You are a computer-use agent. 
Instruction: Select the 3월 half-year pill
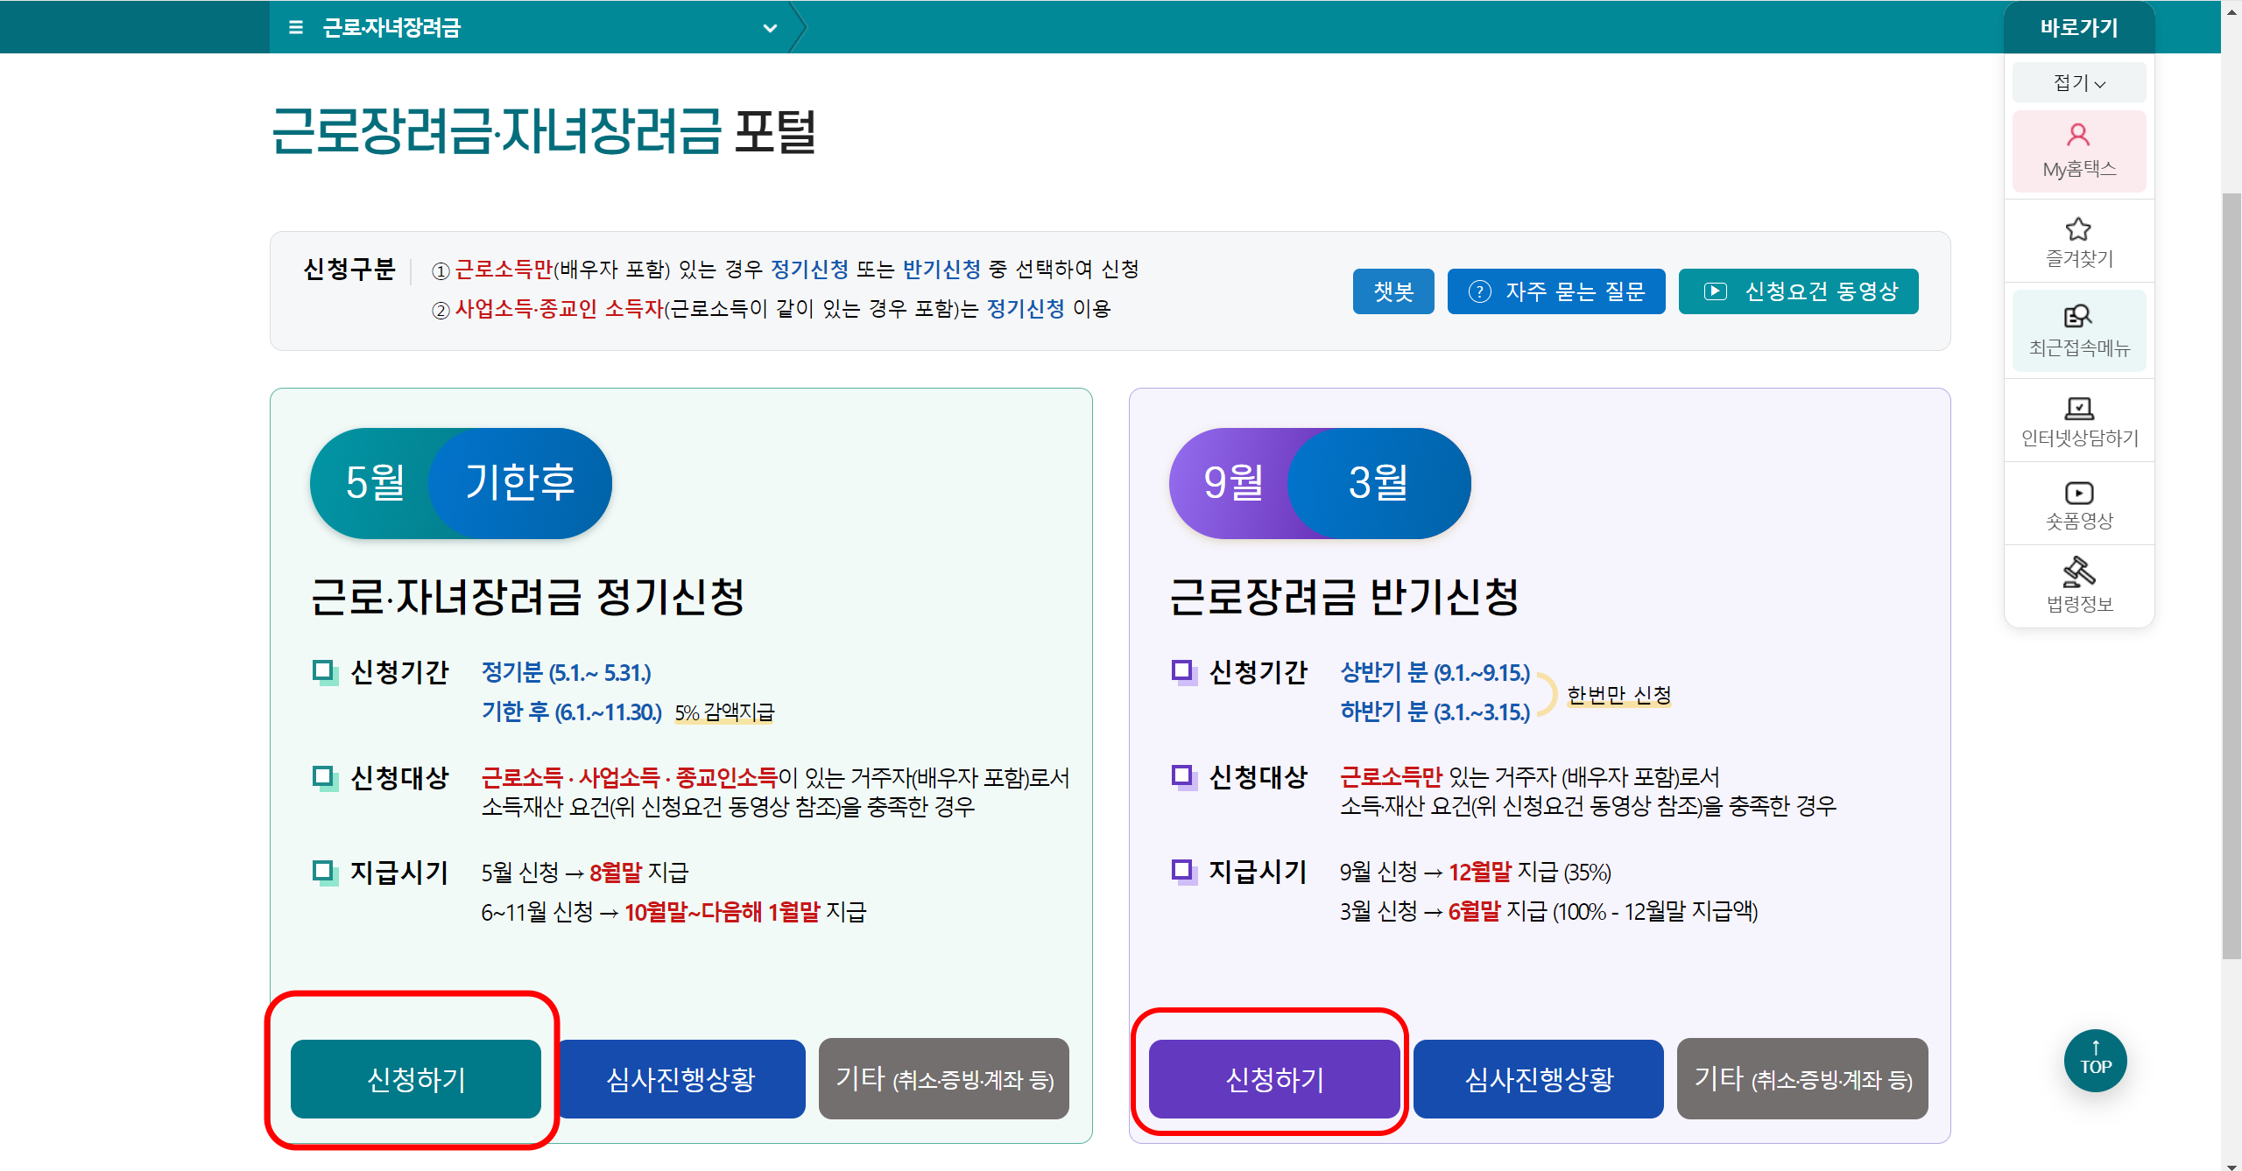pyautogui.click(x=1378, y=483)
